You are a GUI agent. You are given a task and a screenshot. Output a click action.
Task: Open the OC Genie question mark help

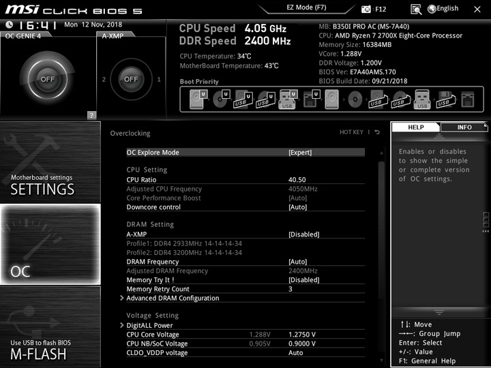tap(91, 115)
